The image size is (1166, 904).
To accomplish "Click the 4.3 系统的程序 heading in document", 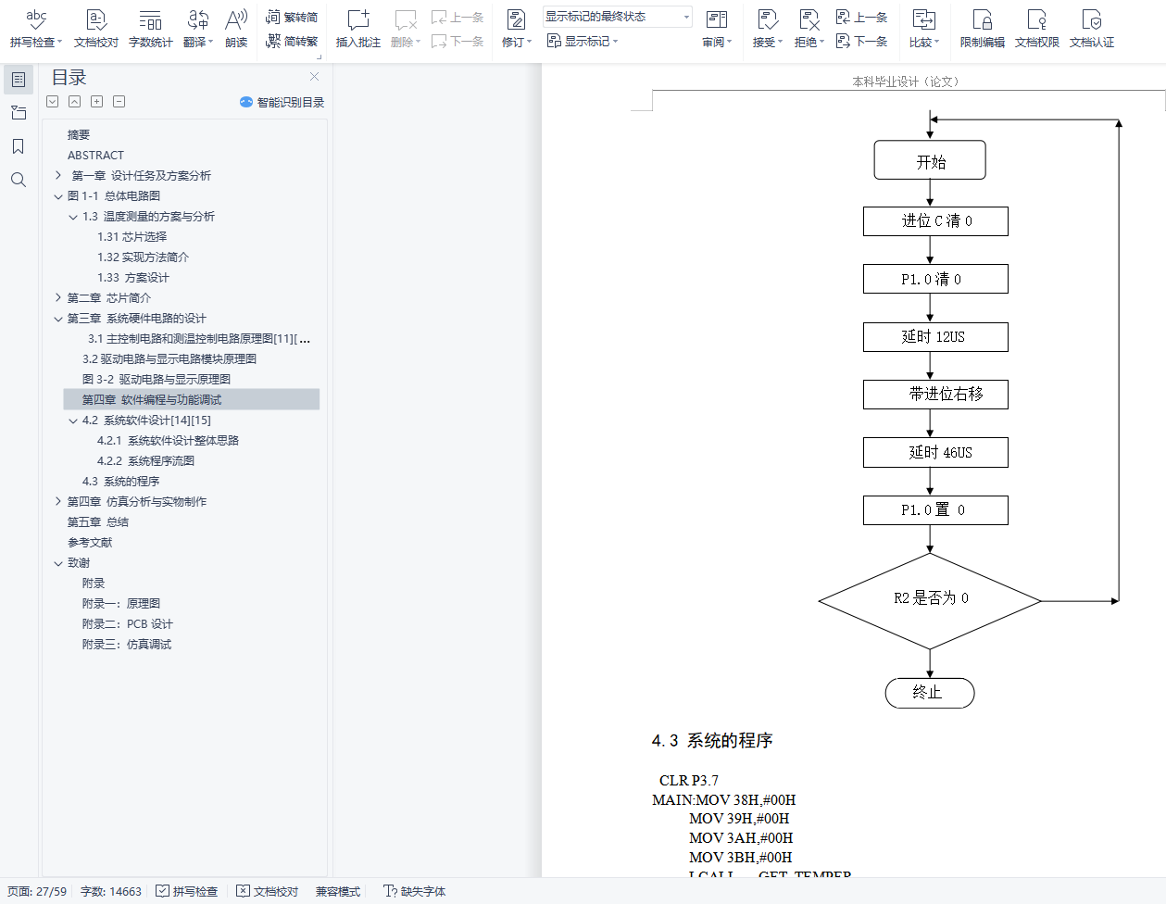I will [x=712, y=740].
